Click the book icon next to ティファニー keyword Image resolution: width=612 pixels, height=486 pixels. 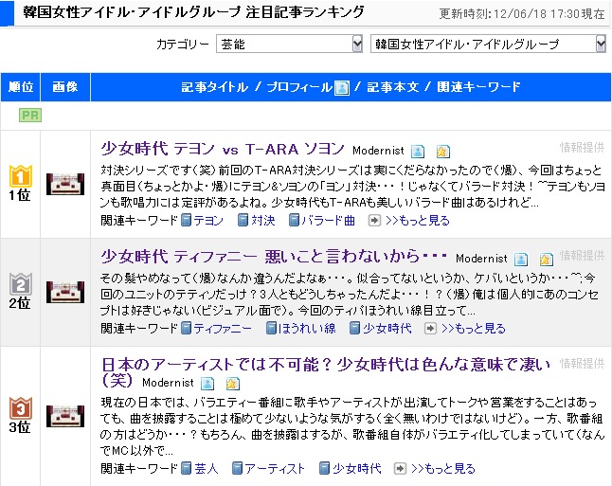[187, 329]
